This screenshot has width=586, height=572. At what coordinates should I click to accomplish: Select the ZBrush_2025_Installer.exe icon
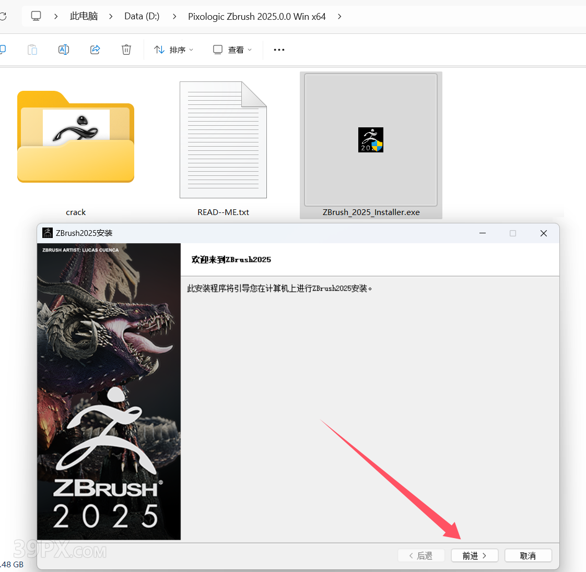click(x=371, y=140)
